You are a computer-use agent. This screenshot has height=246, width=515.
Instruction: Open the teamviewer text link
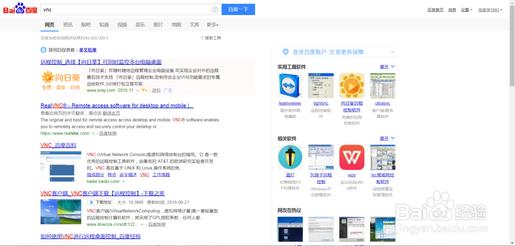pos(290,103)
